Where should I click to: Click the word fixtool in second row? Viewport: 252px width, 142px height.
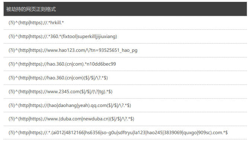tap(70, 37)
